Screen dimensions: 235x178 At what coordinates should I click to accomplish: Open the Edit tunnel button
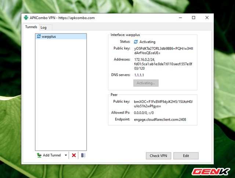186,156
